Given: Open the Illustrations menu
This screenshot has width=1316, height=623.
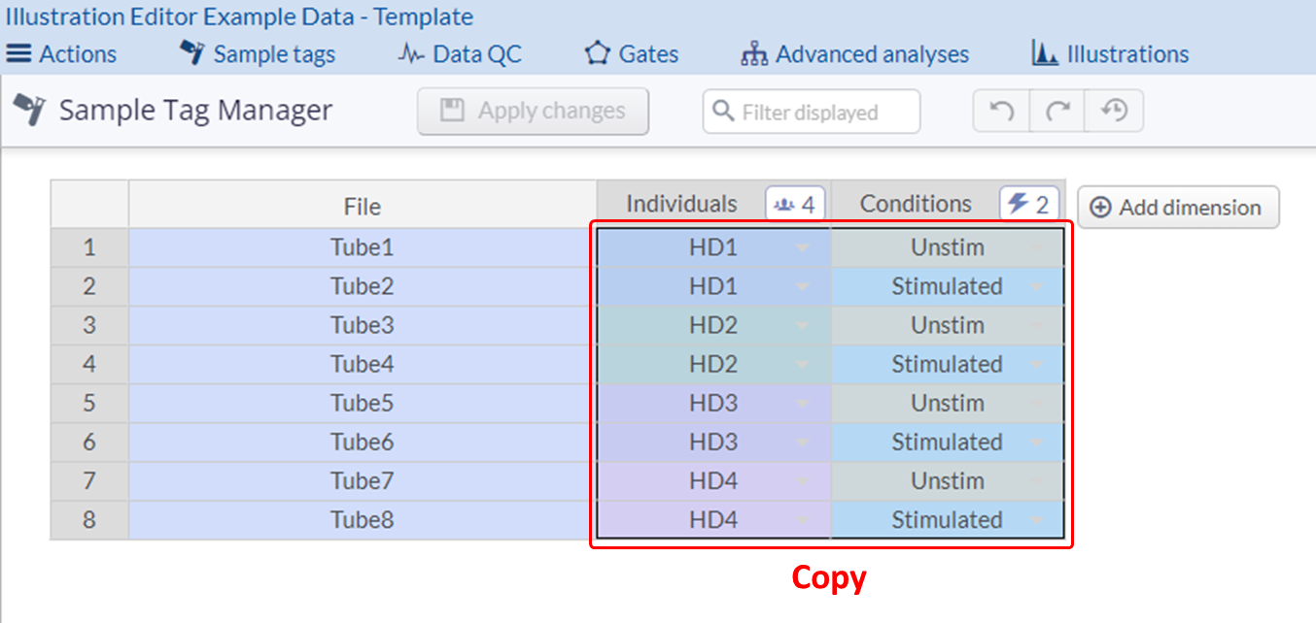Looking at the screenshot, I should click(1110, 54).
